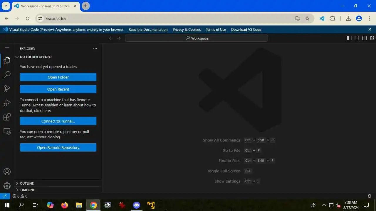Click the taskbar clock showing 7:38 AM
376x211 pixels.
click(x=351, y=205)
